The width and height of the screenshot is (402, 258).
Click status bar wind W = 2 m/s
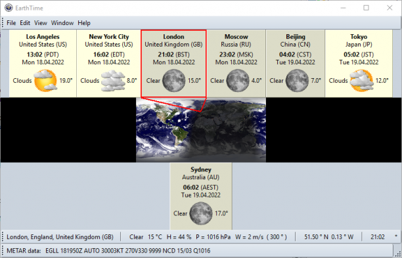click(x=249, y=237)
